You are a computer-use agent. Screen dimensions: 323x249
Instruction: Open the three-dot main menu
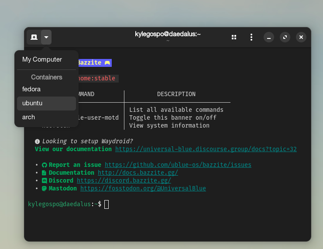click(x=251, y=37)
